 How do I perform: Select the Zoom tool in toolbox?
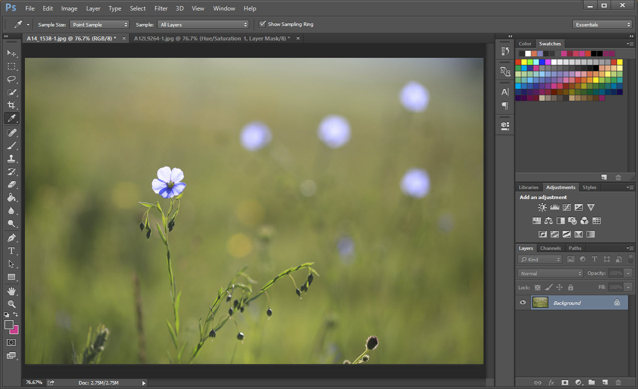pos(11,304)
